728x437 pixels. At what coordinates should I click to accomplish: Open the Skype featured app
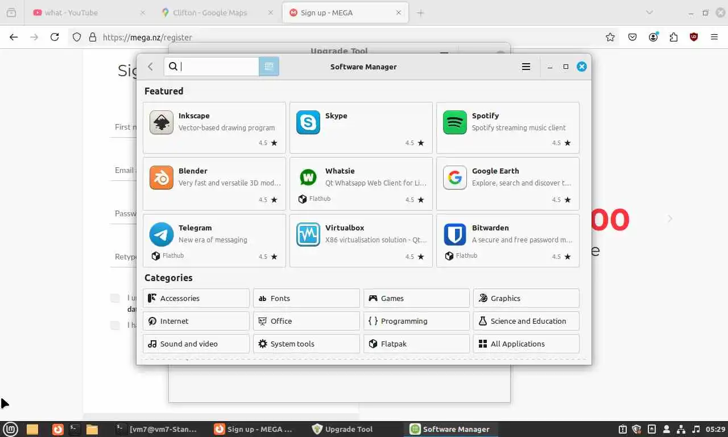point(361,127)
